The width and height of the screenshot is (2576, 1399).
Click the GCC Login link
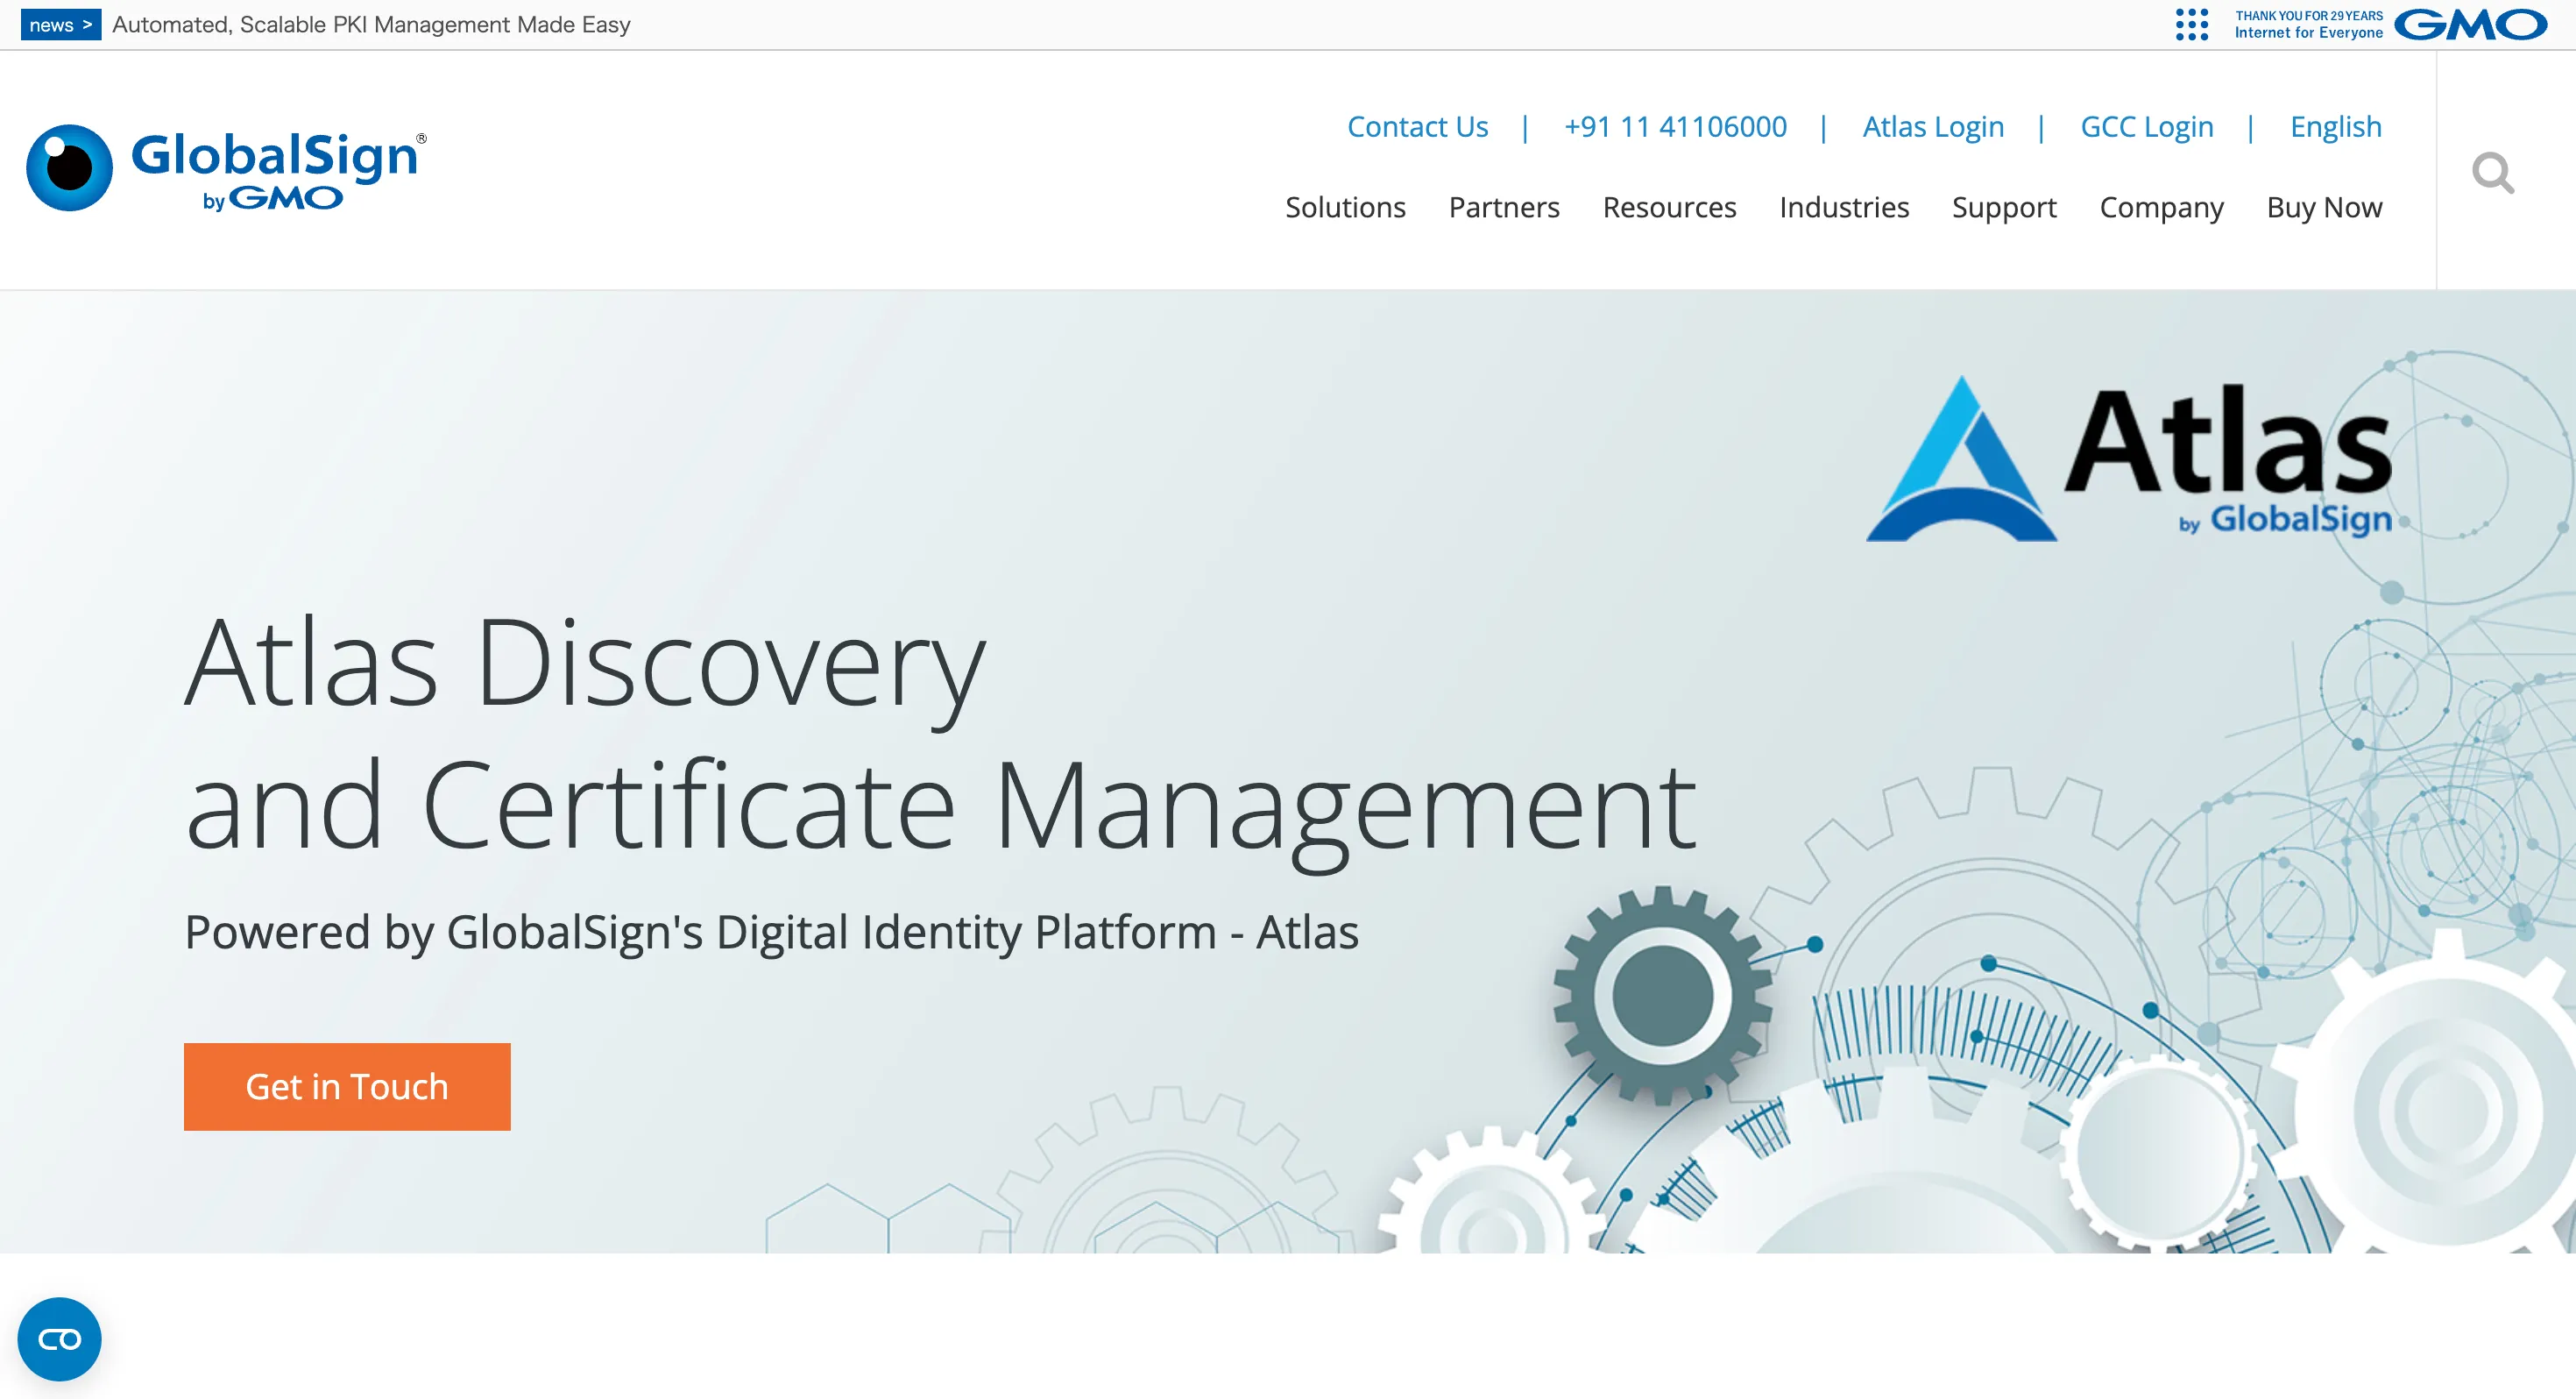coord(2146,127)
